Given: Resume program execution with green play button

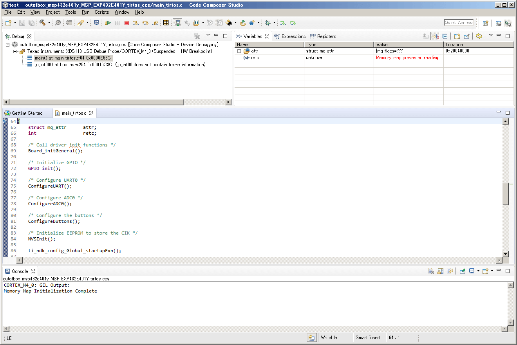Looking at the screenshot, I should click(x=108, y=23).
